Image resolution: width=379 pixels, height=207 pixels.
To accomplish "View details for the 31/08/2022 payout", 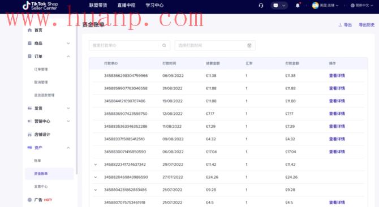I will pyautogui.click(x=337, y=88).
